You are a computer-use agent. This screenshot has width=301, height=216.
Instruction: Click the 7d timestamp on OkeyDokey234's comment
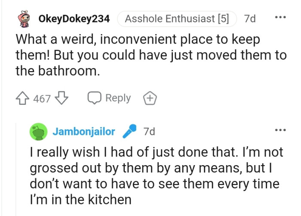(249, 19)
